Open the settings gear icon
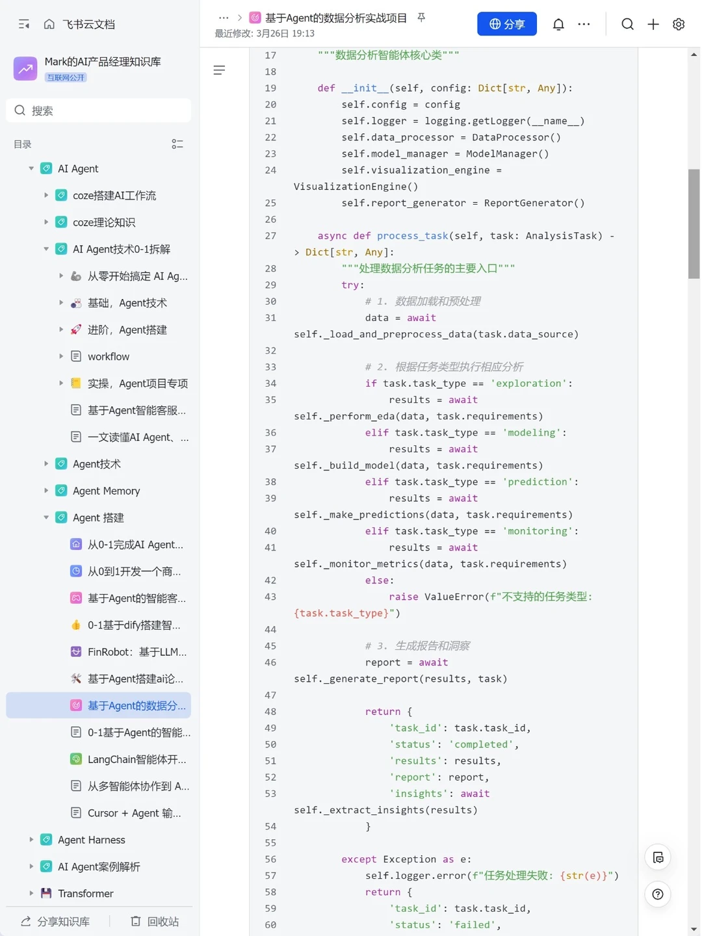Image resolution: width=702 pixels, height=936 pixels. (679, 24)
